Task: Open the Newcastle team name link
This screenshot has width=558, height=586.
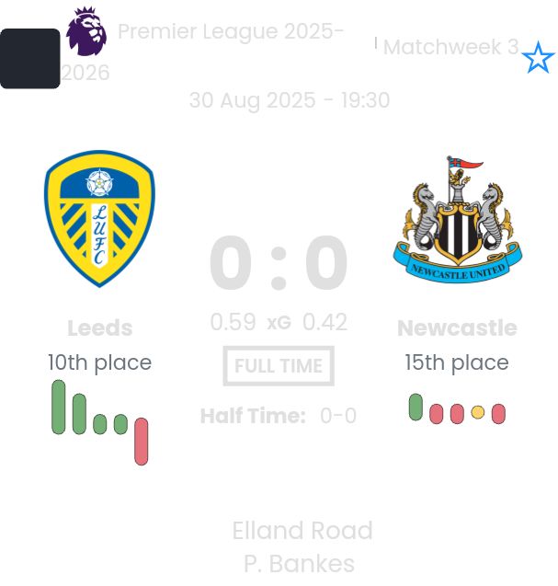Action: pos(457,328)
